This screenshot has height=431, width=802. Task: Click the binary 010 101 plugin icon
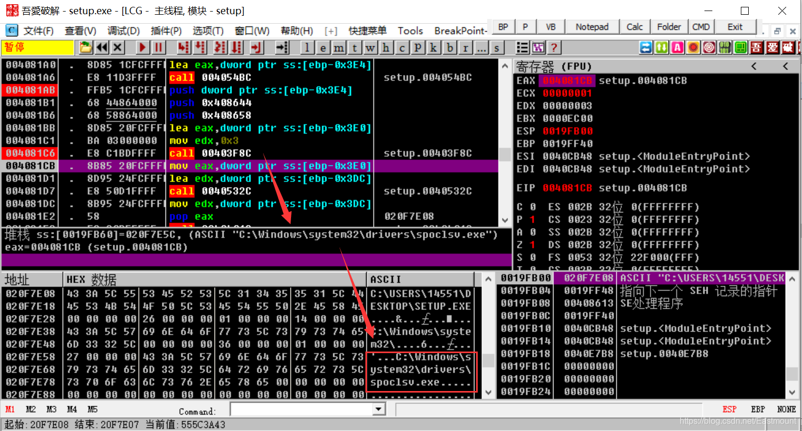point(725,47)
